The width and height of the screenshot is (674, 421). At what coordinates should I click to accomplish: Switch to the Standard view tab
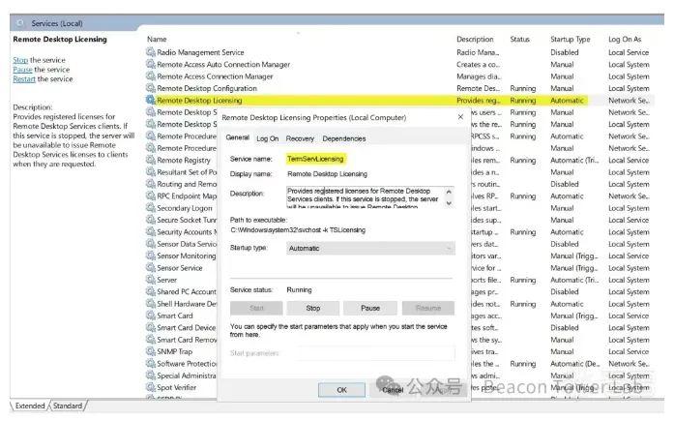click(x=68, y=406)
